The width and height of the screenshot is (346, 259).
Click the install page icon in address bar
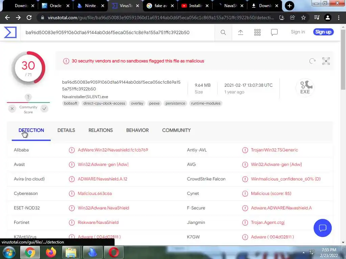click(x=281, y=18)
